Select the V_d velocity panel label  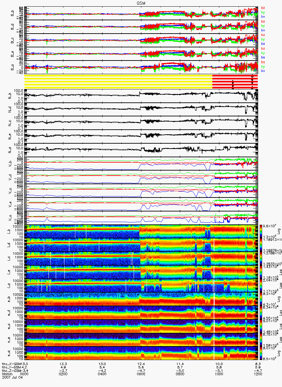tap(10, 177)
